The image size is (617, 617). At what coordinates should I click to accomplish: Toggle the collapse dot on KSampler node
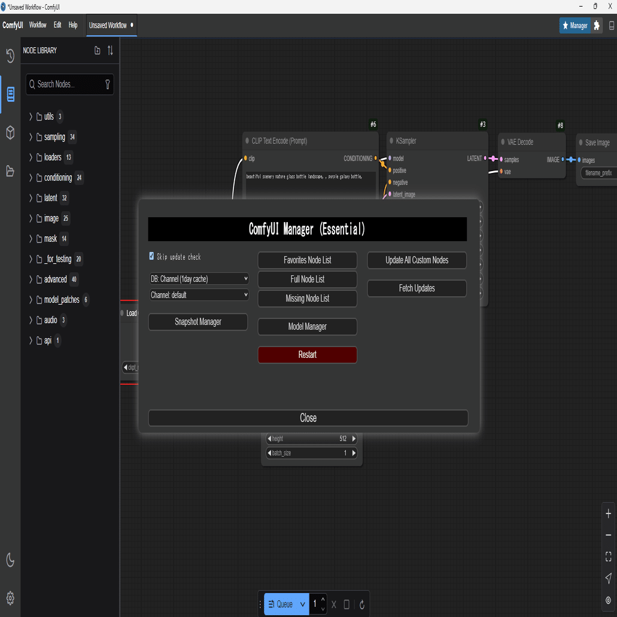point(391,141)
